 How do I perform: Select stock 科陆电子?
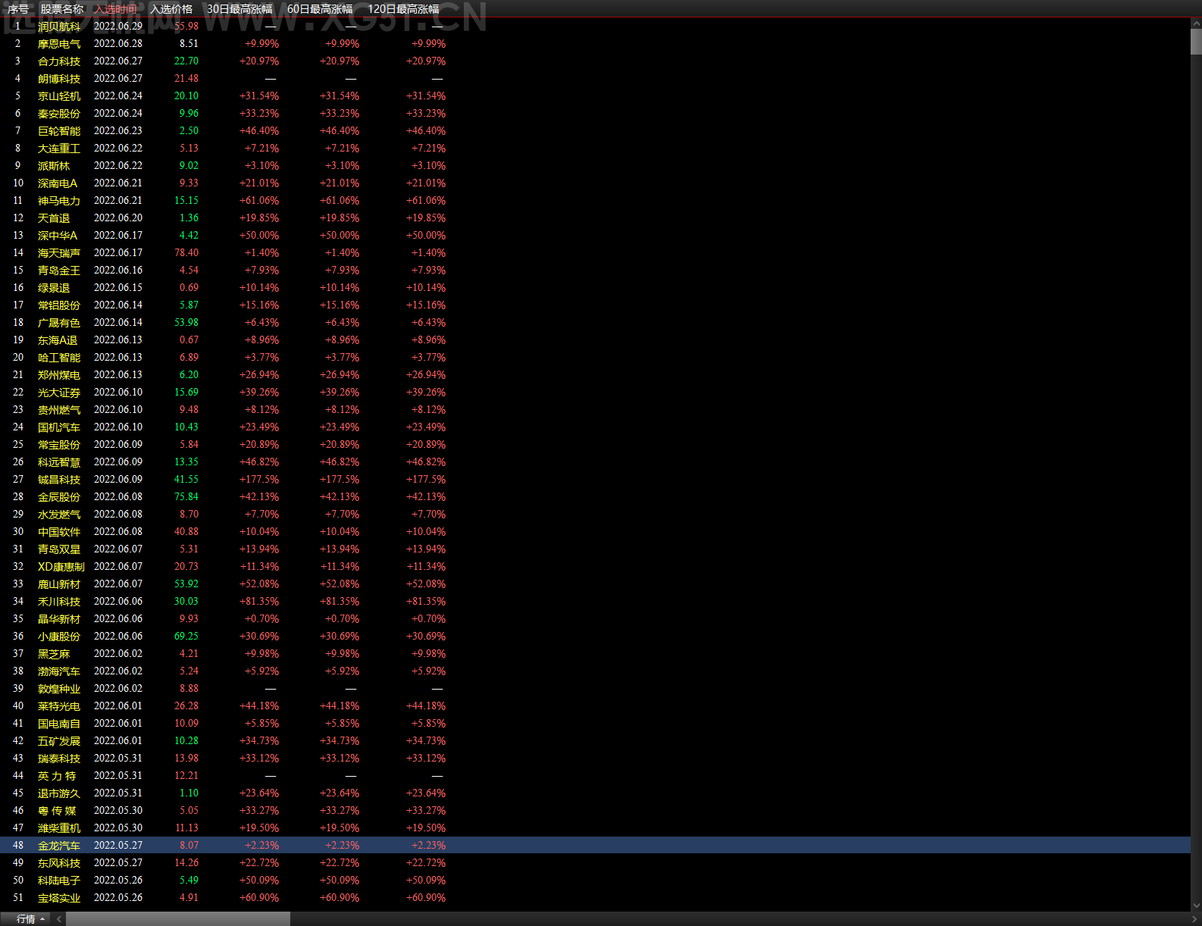pos(59,881)
